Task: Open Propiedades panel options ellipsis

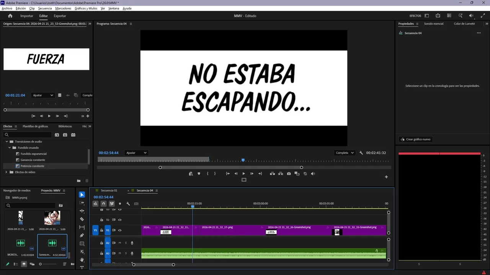Action: [x=479, y=33]
